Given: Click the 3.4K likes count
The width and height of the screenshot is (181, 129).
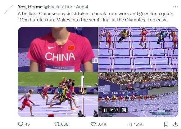Looking at the screenshot, I should (x=102, y=124).
